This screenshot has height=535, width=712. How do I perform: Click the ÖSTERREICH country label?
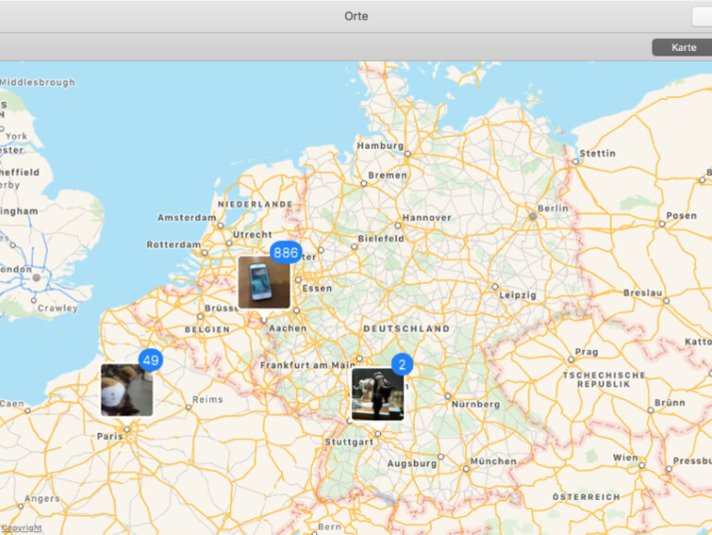586,497
